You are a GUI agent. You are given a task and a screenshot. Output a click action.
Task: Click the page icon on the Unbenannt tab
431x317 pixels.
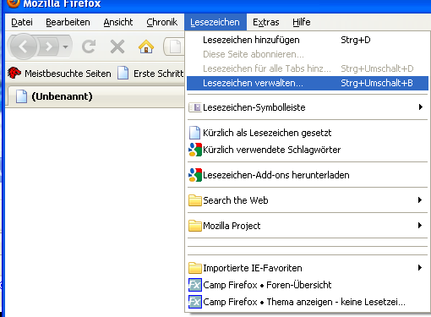21,96
